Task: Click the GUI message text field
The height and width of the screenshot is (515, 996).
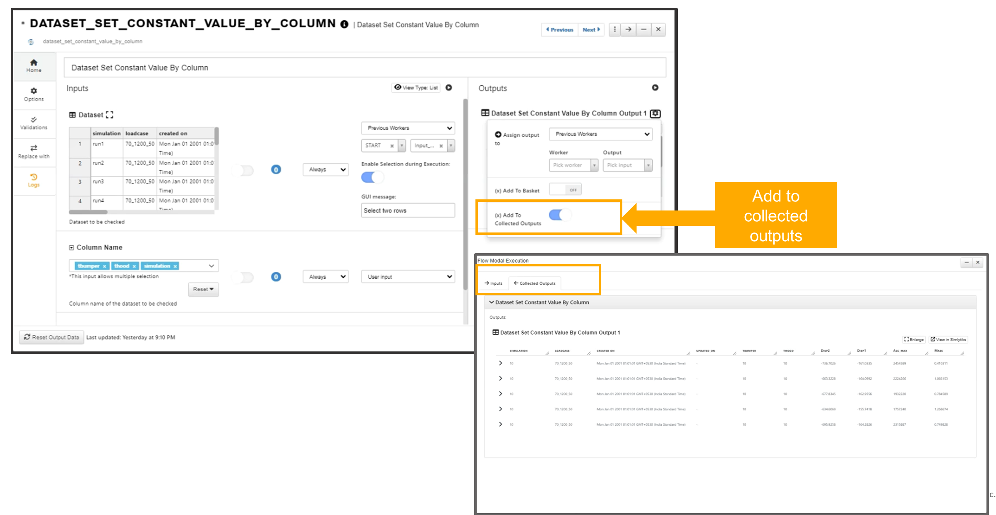Action: coord(408,210)
